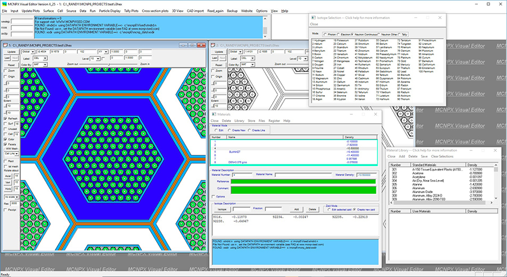Click the Axial rotate button
This screenshot has width=507, height=277.
(8, 176)
